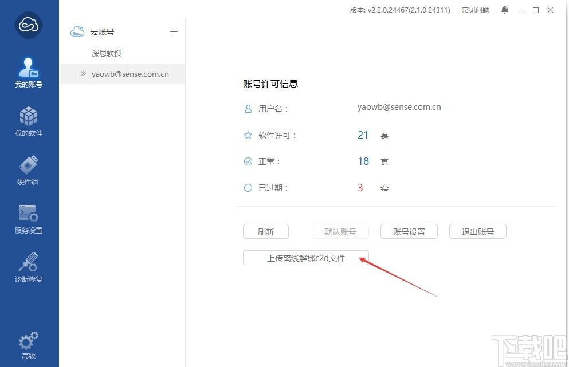Click the expired licenses count 3

tap(360, 188)
